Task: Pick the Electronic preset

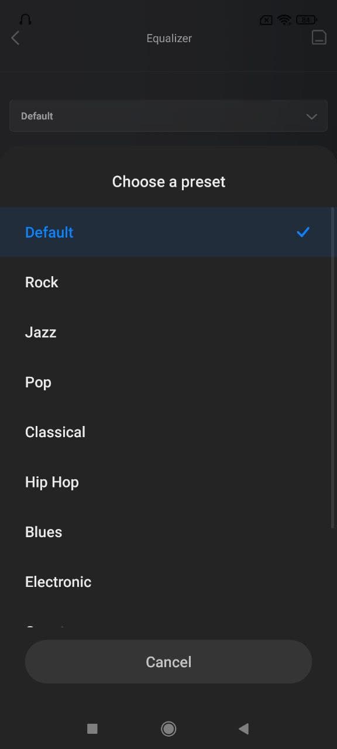Action: tap(168, 582)
